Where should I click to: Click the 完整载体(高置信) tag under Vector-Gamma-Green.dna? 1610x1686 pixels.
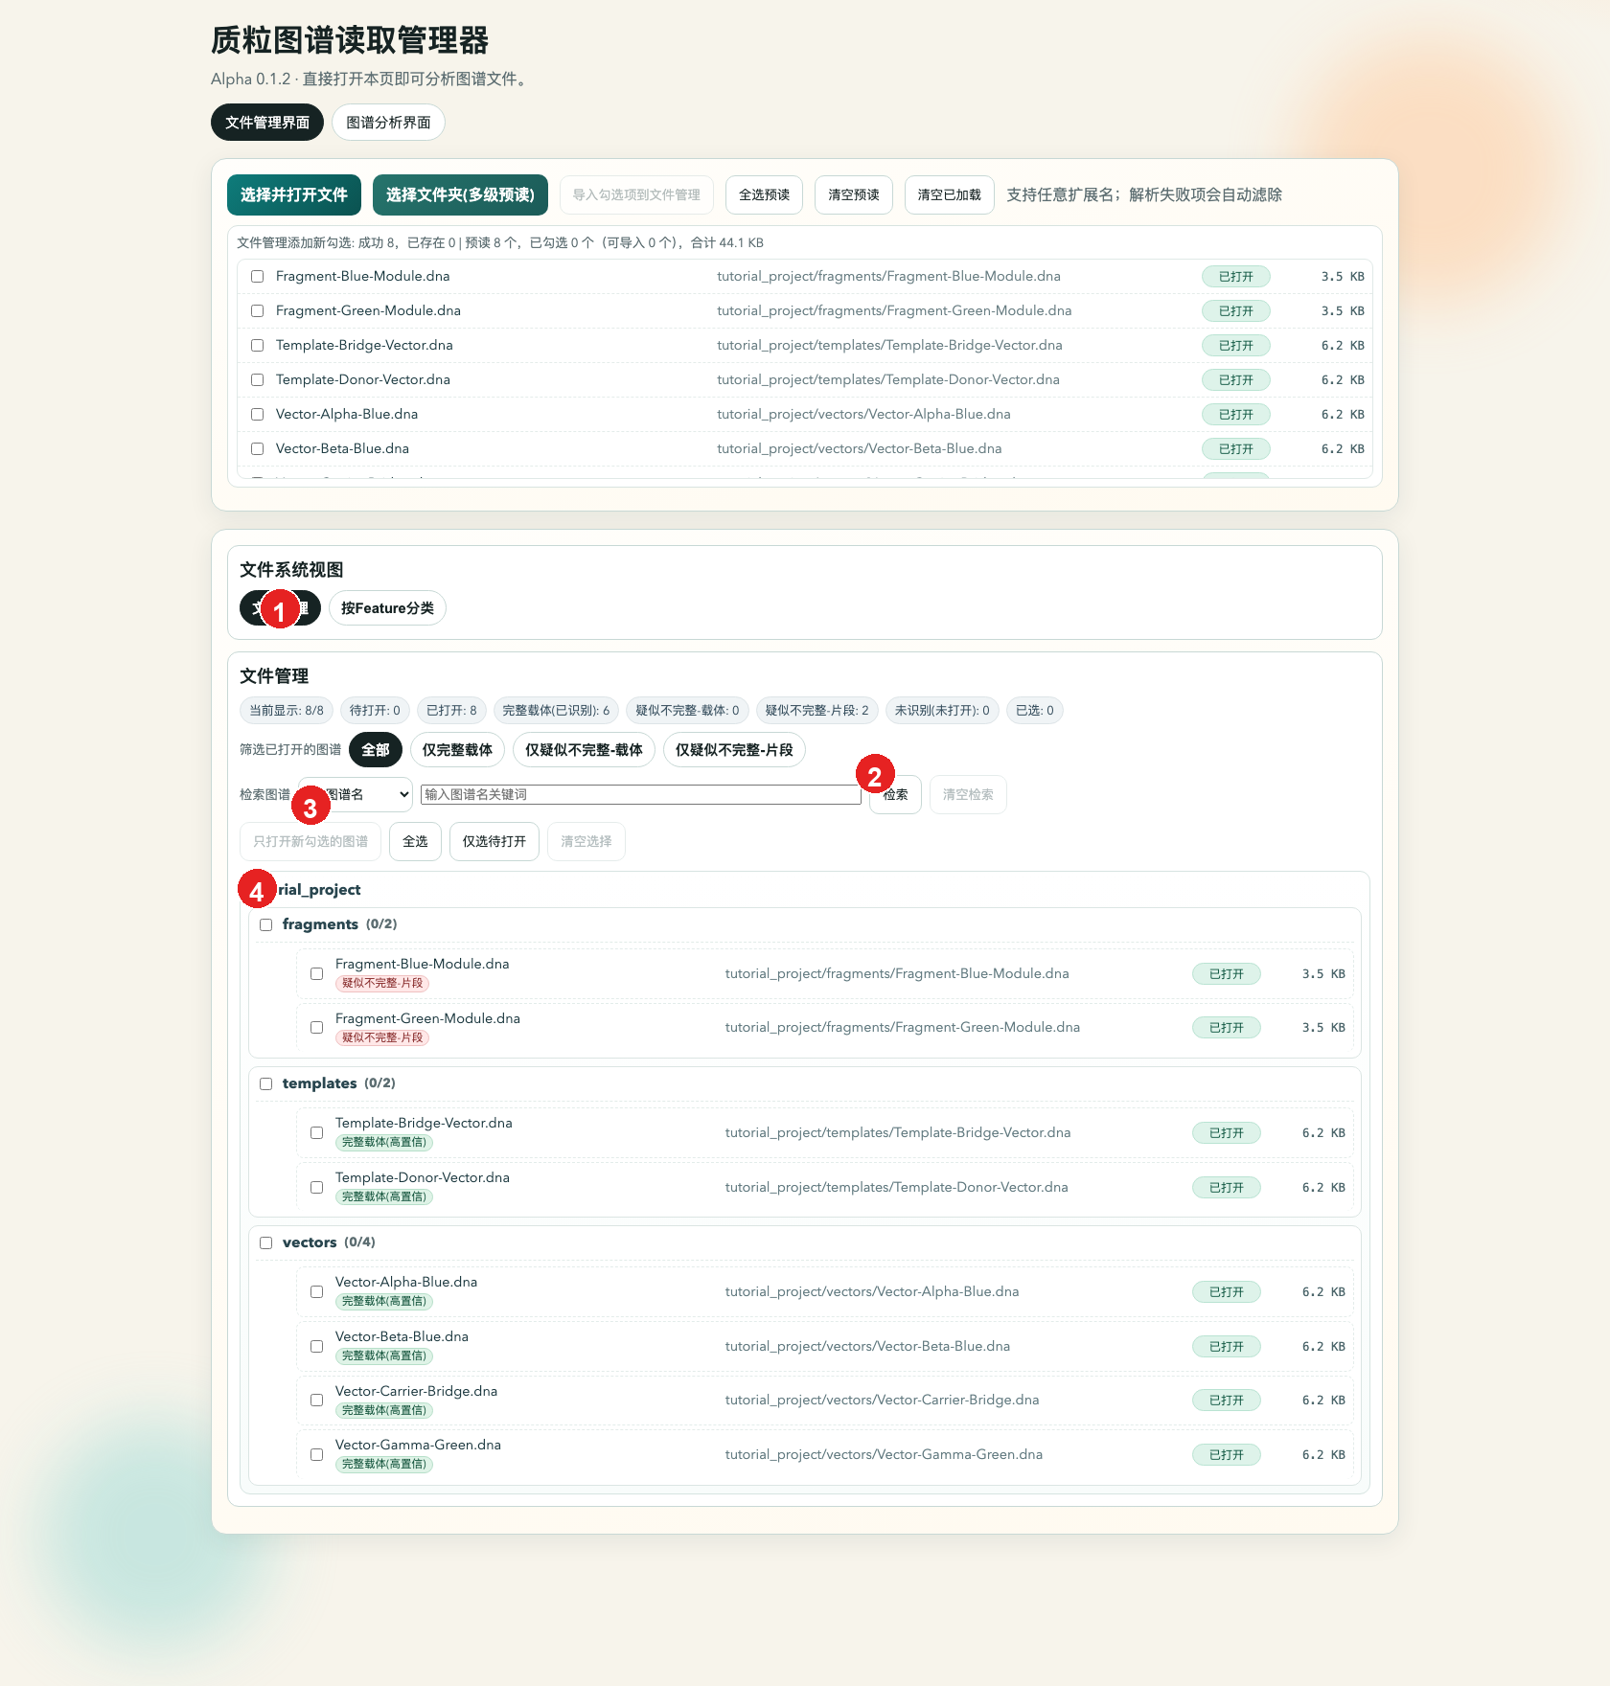(x=383, y=1465)
